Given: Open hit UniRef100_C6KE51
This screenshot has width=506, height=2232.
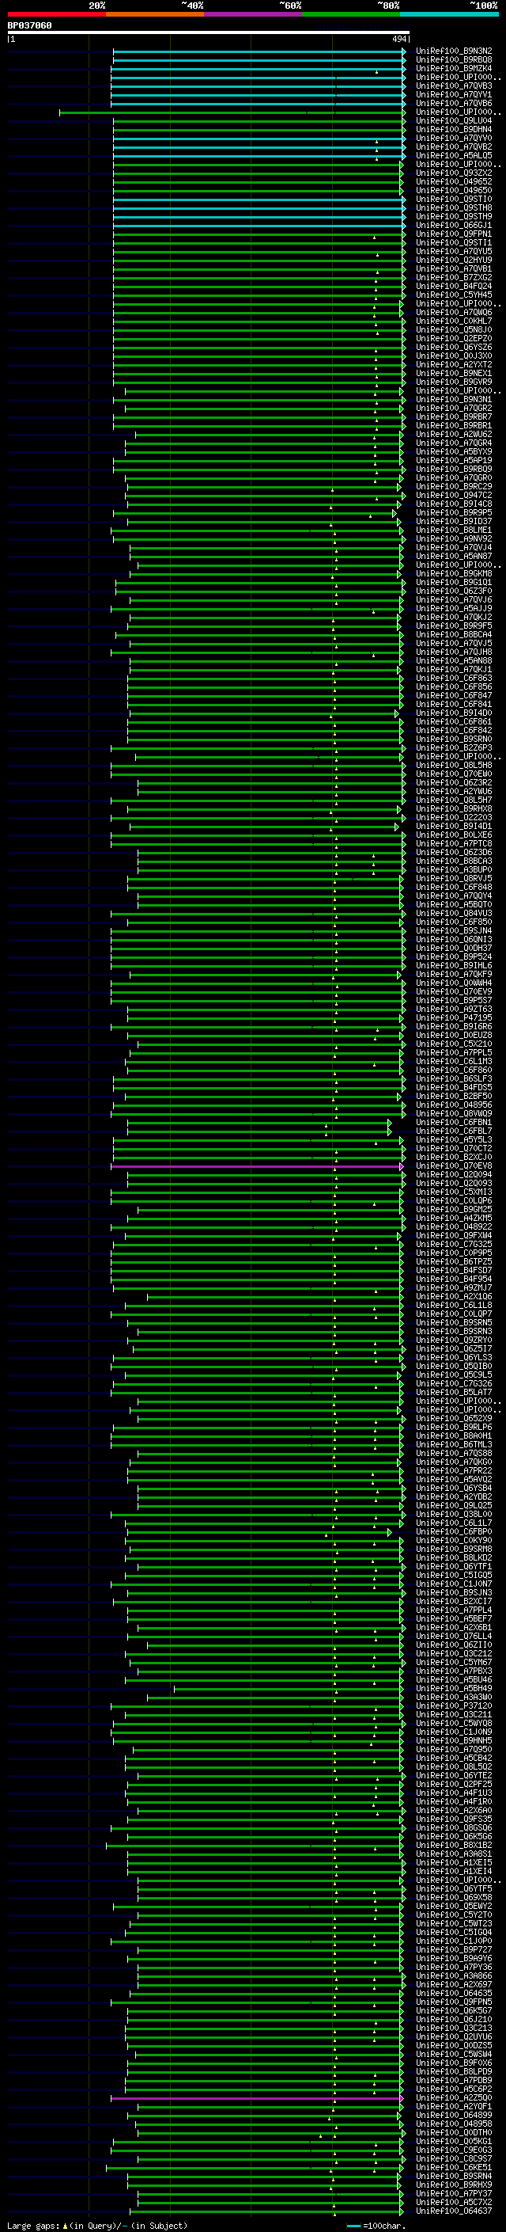Looking at the screenshot, I should click(x=454, y=2168).
